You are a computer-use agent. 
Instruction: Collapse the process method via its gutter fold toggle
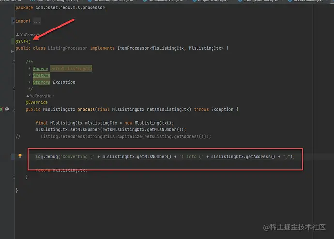pyautogui.click(x=14, y=109)
